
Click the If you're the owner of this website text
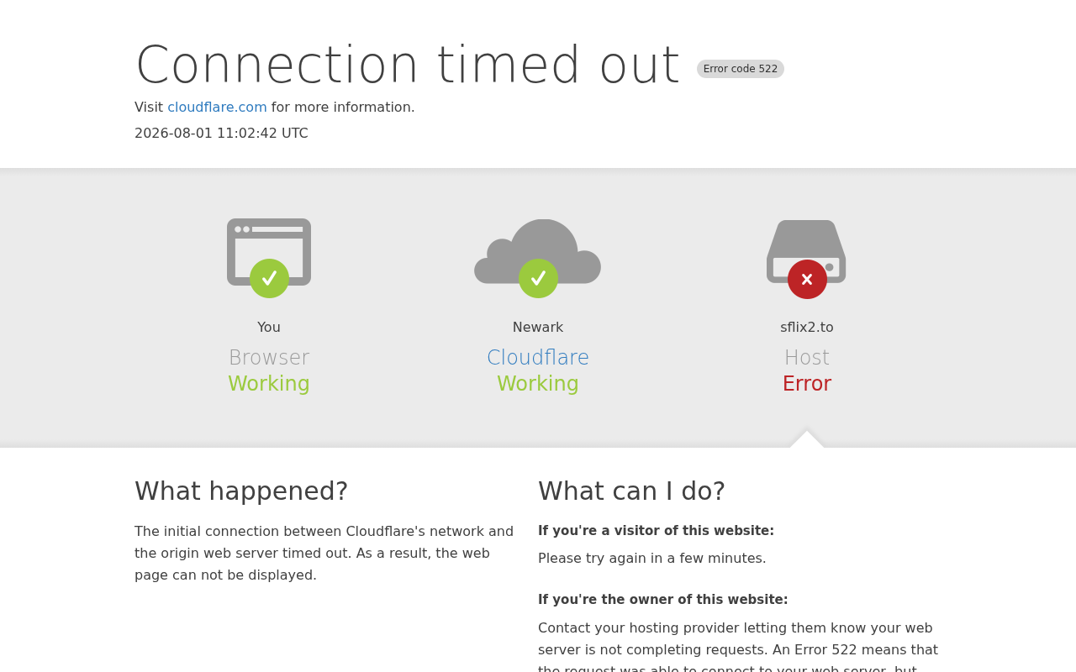tap(663, 600)
